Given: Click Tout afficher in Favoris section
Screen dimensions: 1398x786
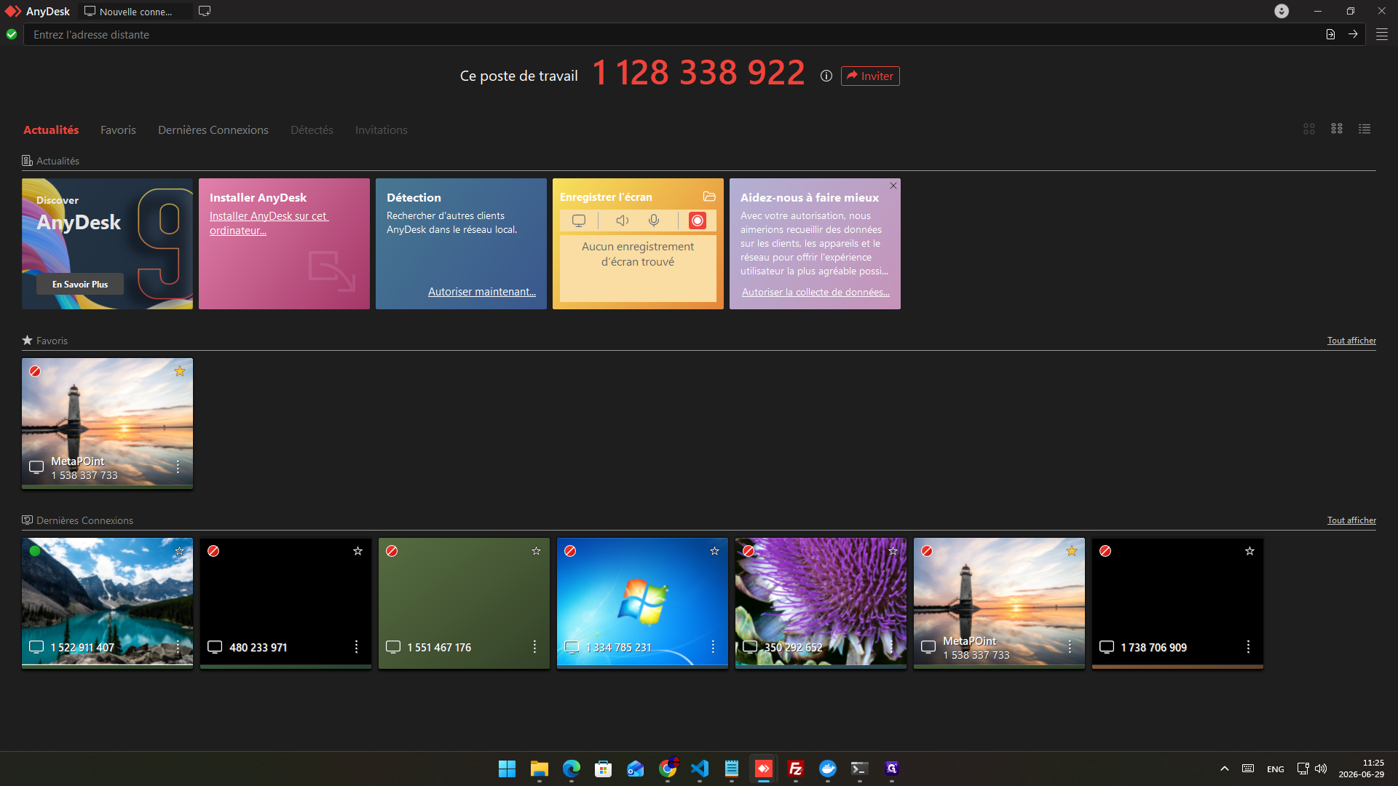Looking at the screenshot, I should click(x=1351, y=340).
